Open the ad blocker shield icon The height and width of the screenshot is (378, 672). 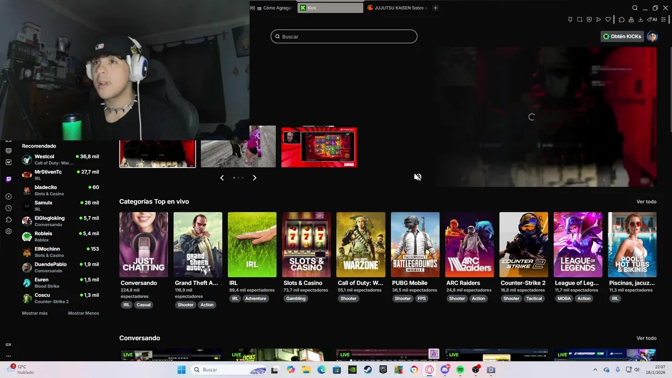(589, 19)
